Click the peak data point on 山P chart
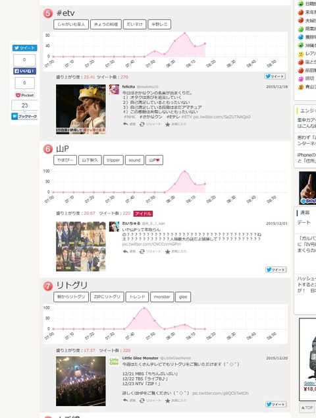The image size is (316, 418). point(185,171)
